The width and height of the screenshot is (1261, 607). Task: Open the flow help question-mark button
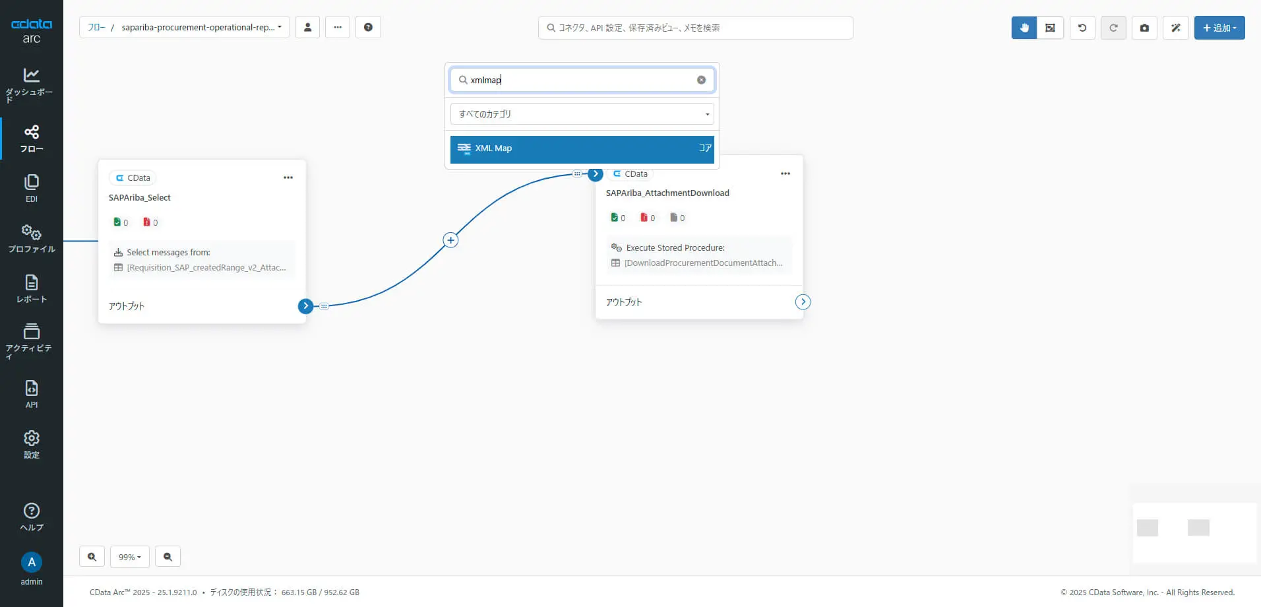(x=368, y=27)
